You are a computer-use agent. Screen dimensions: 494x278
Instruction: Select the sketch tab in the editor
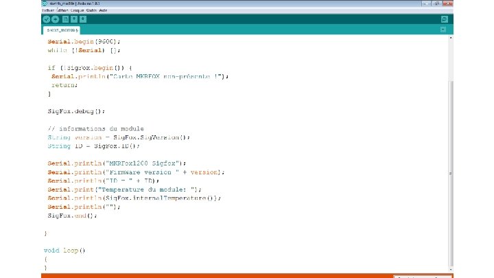[x=62, y=30]
